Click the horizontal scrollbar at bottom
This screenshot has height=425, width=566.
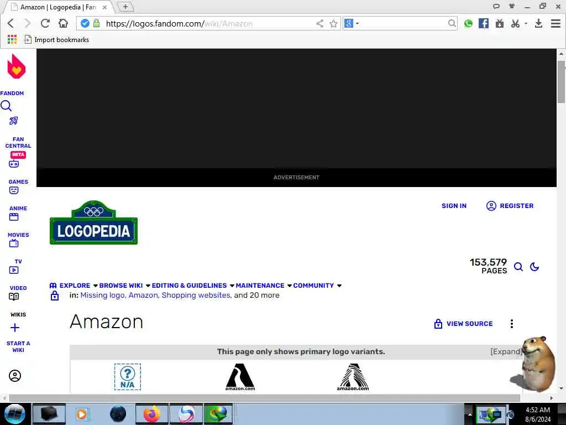point(264,398)
